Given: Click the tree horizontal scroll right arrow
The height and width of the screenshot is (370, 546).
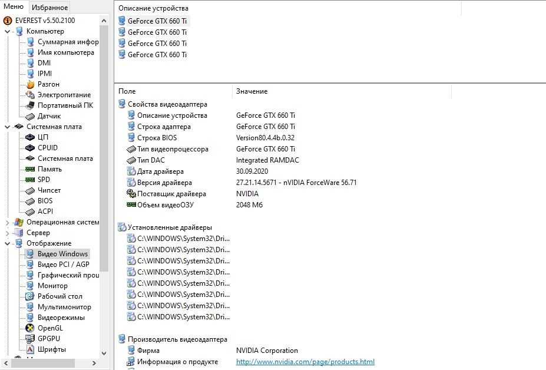Looking at the screenshot, I should (94, 363).
